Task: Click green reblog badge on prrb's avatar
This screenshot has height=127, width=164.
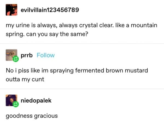Action: (x=16, y=59)
